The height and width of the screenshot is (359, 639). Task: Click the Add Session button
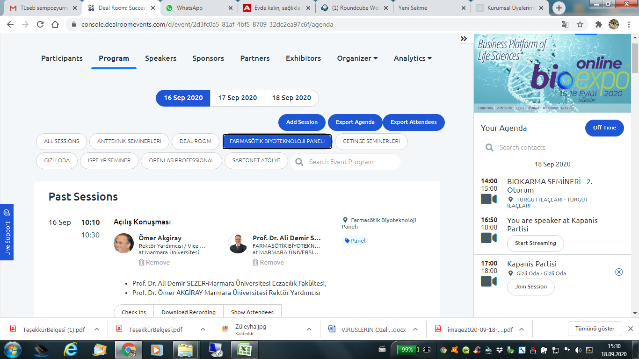pyautogui.click(x=302, y=122)
